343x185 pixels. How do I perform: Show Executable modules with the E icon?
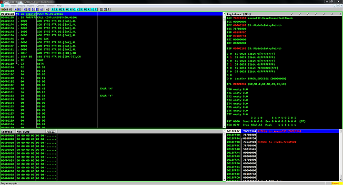56,10
